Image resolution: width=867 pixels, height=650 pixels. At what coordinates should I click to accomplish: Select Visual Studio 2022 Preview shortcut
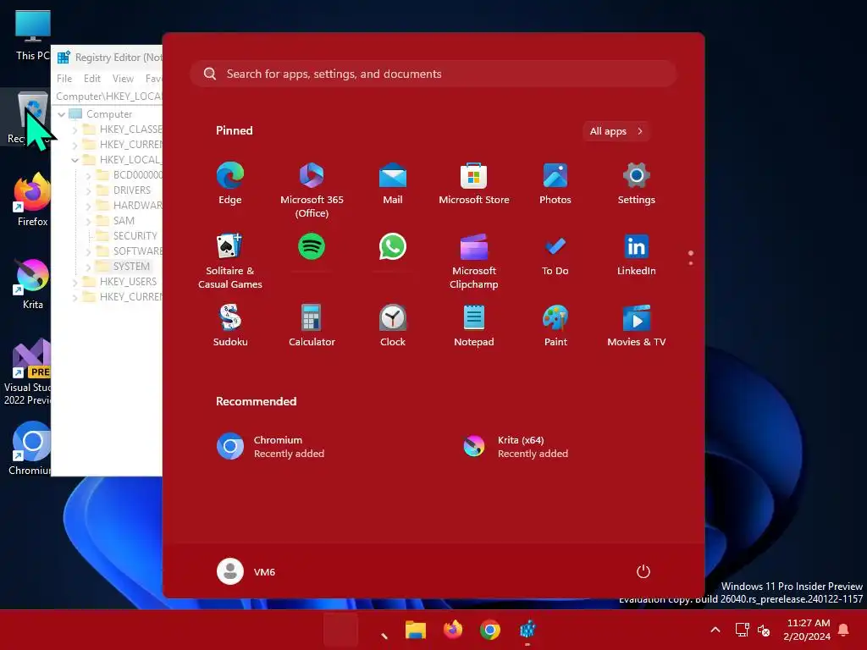[28, 372]
